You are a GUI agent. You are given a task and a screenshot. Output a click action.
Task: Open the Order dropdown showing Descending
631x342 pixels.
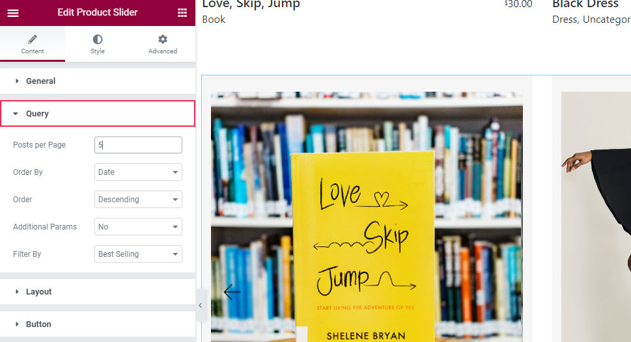point(138,200)
